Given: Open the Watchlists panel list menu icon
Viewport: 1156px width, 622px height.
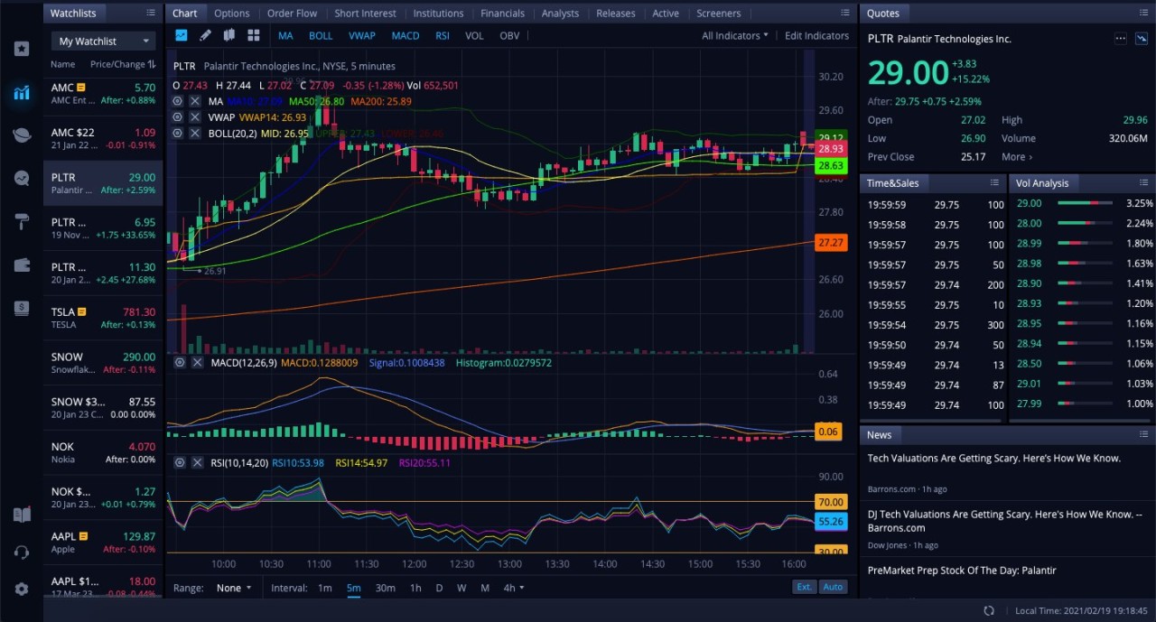Looking at the screenshot, I should (151, 14).
